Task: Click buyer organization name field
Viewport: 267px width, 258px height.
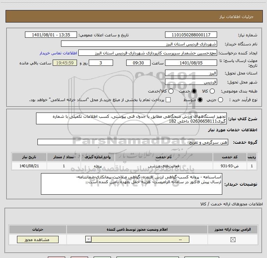Action: pos(139,44)
